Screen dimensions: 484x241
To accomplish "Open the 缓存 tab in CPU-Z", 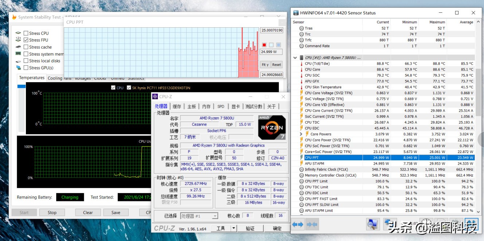I will tap(177, 107).
